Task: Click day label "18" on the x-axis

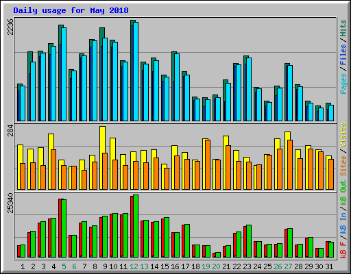Action: click(195, 266)
